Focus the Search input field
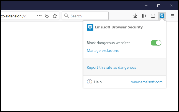Image resolution: width=179 pixels, height=112 pixels. [83, 16]
